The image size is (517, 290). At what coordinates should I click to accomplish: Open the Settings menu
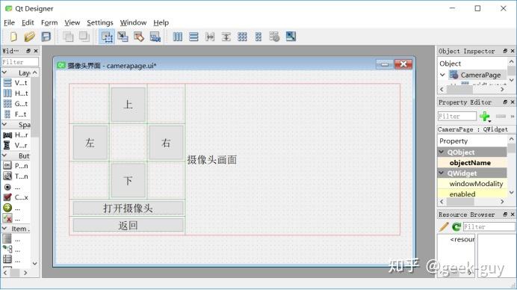[x=100, y=22]
